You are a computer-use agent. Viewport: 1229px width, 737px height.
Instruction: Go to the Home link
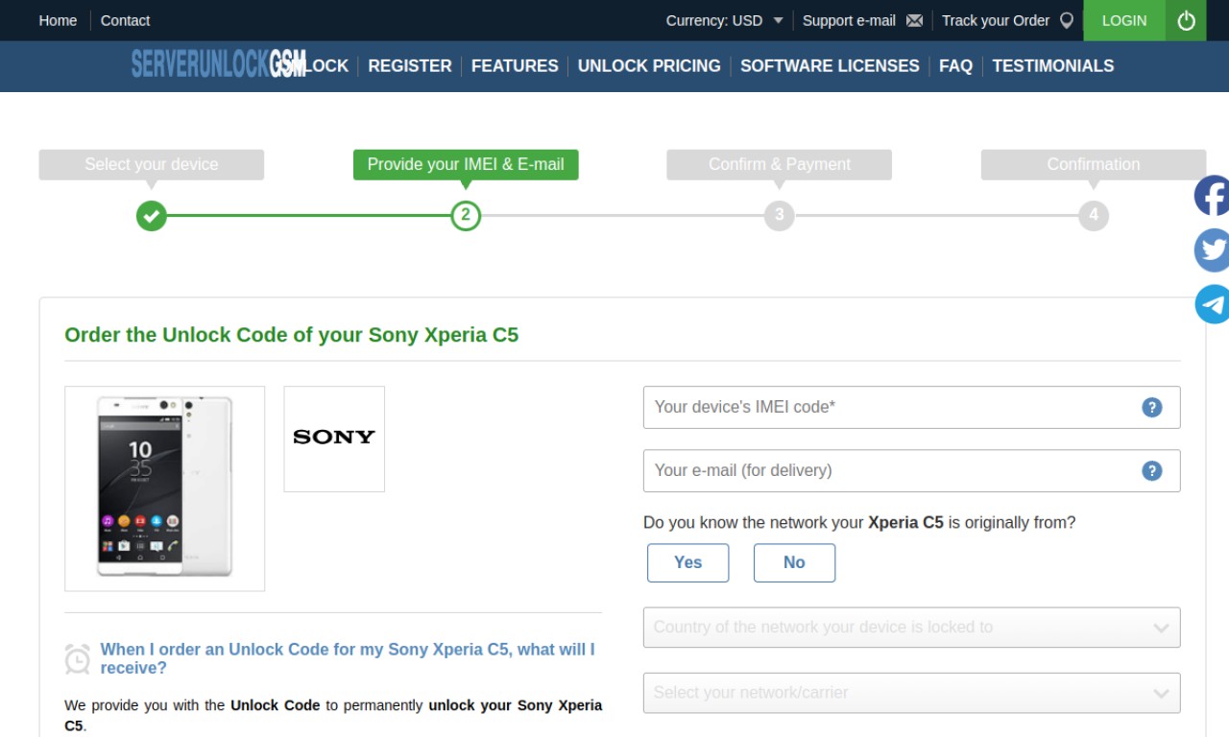coord(58,20)
